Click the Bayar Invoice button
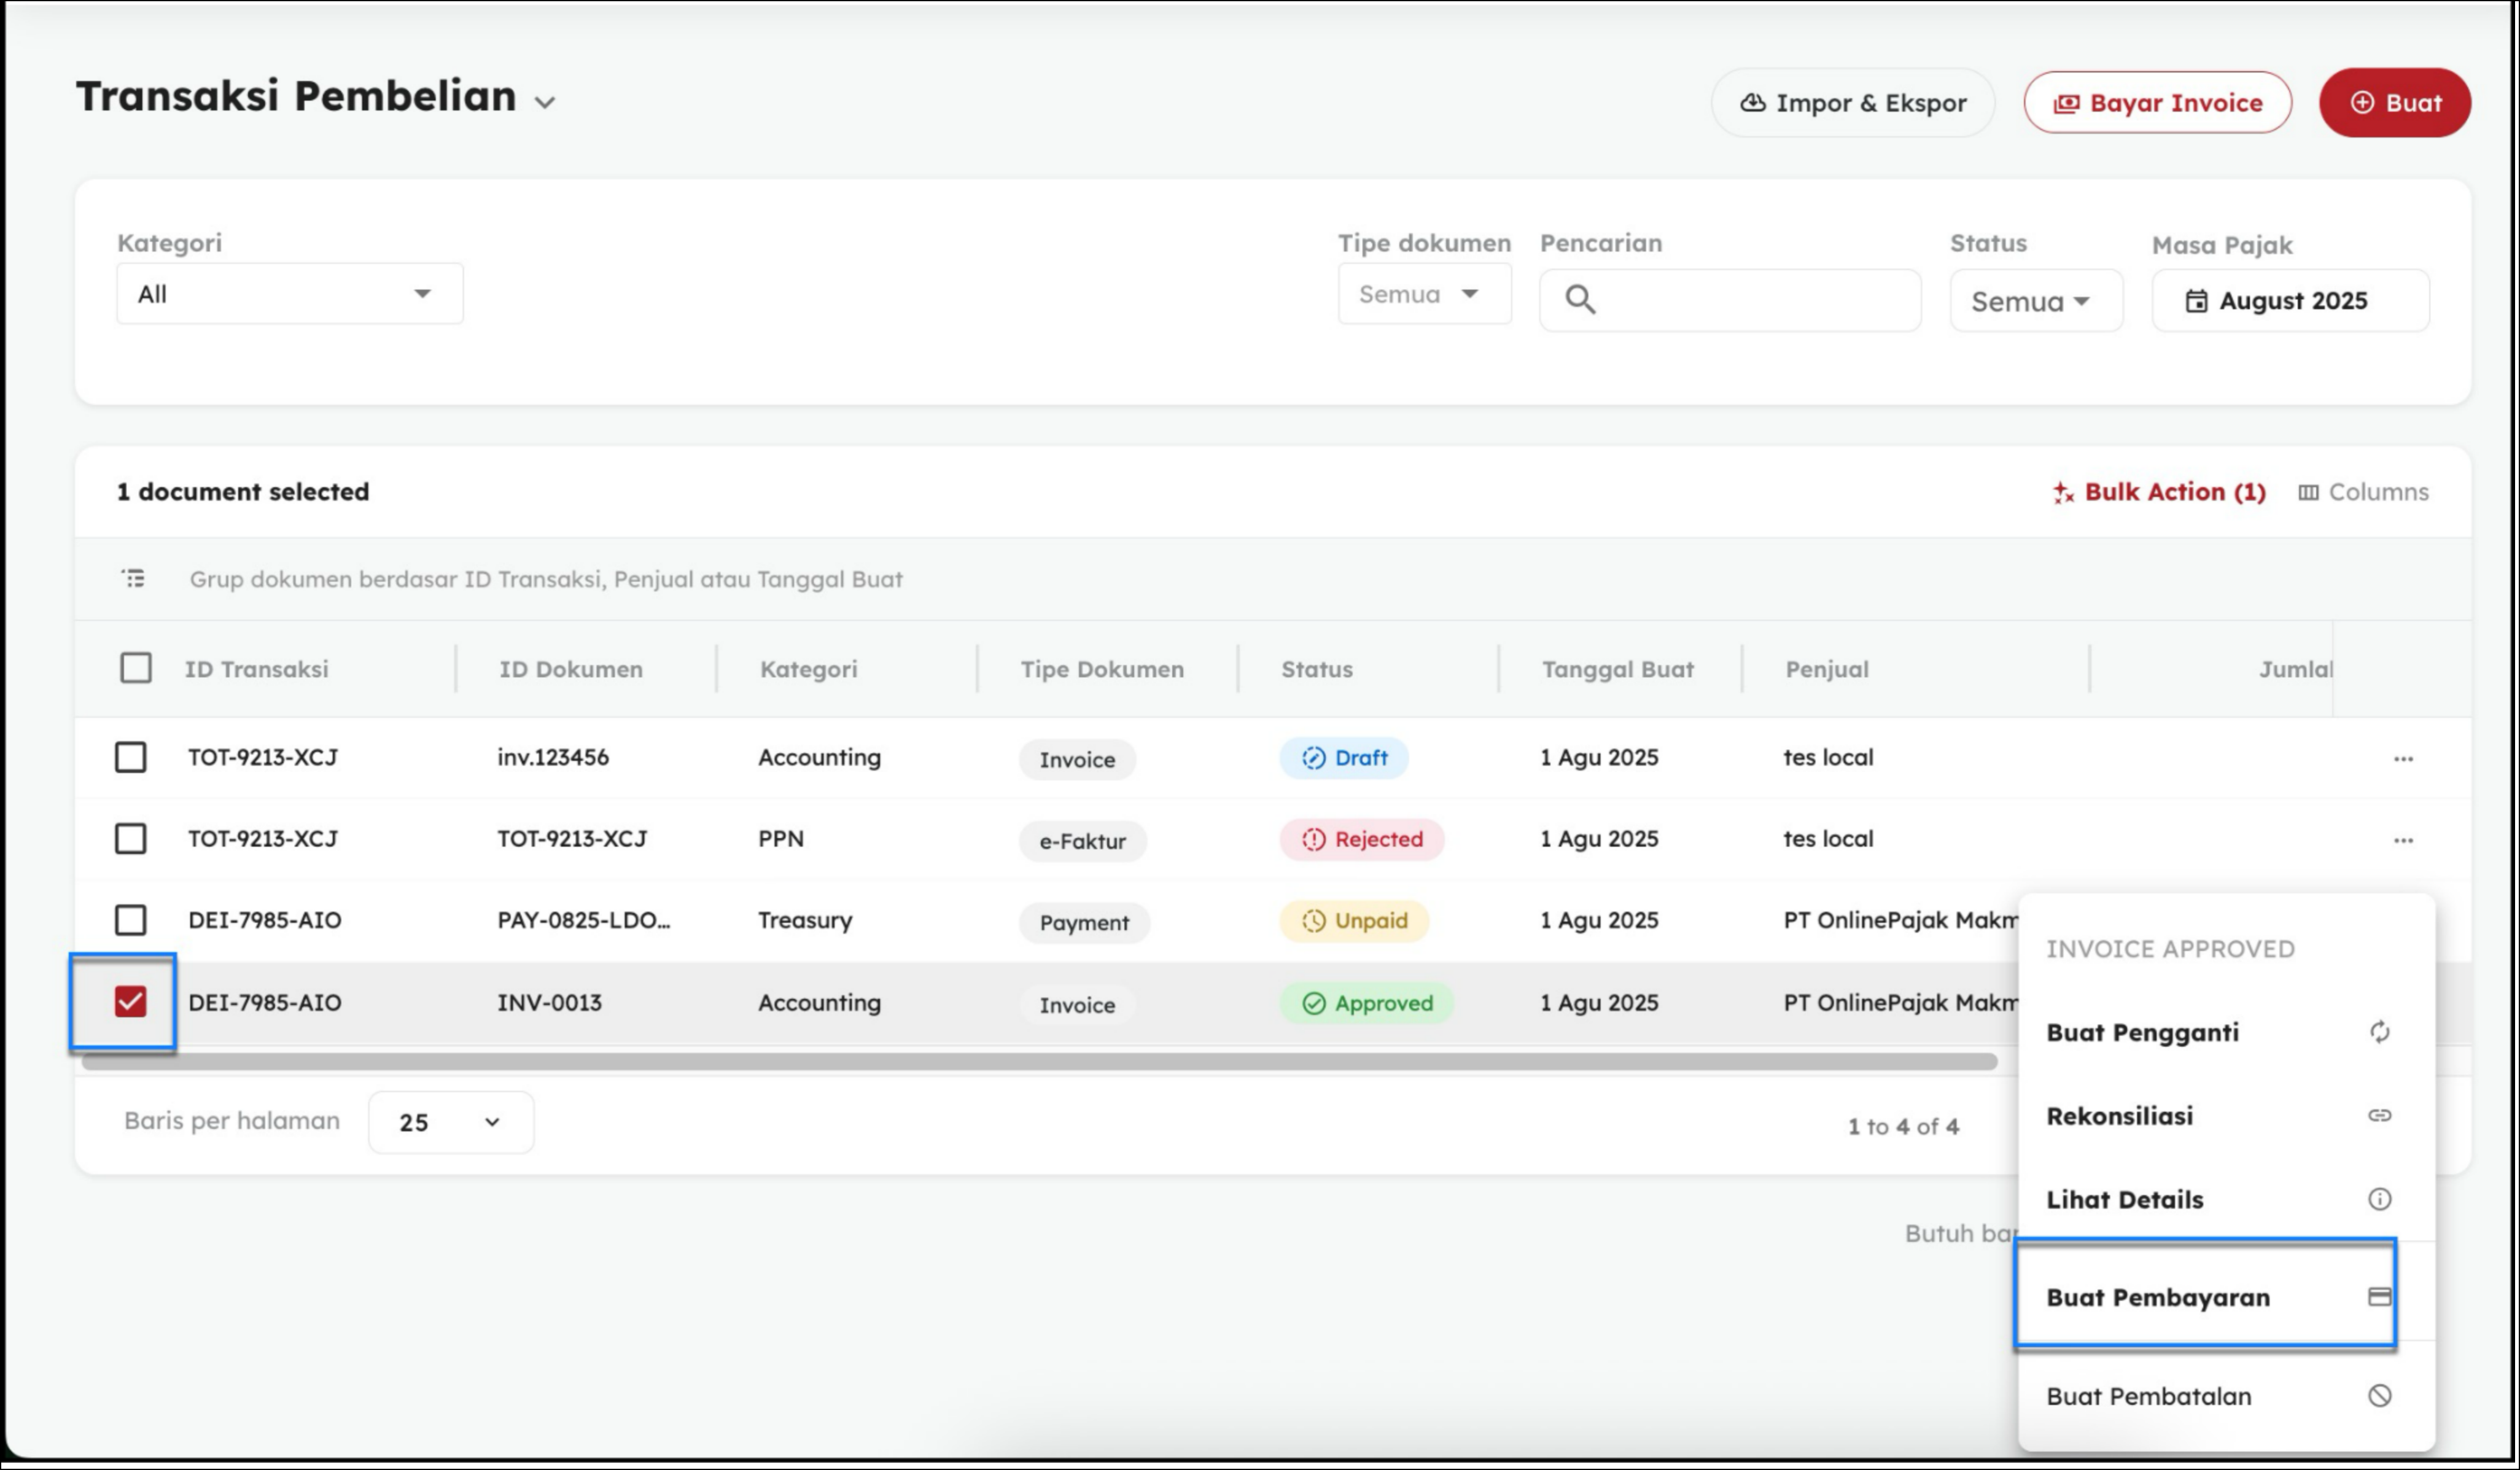The width and height of the screenshot is (2520, 1470). 2157,103
